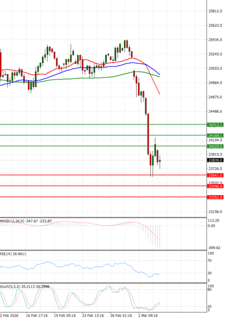This screenshot has width=225, height=318.
Task: Select the 23156.0 price axis label
Action: (214, 211)
